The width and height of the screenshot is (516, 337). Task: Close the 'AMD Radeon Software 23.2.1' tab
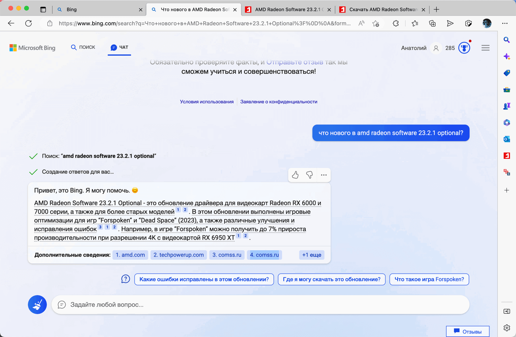tap(329, 9)
